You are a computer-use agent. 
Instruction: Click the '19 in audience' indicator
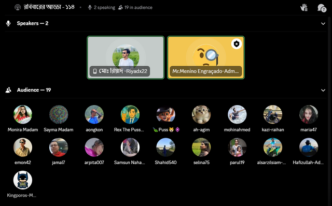click(135, 8)
